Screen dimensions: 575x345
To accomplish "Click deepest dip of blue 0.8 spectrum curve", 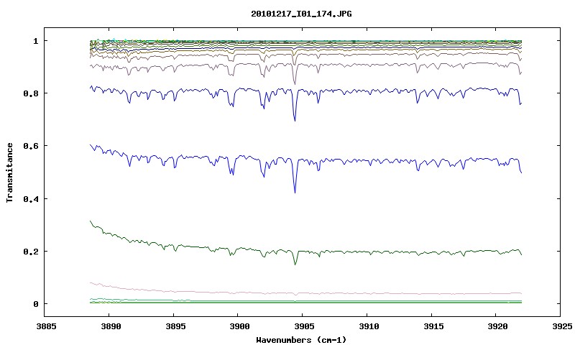I will [x=295, y=120].
